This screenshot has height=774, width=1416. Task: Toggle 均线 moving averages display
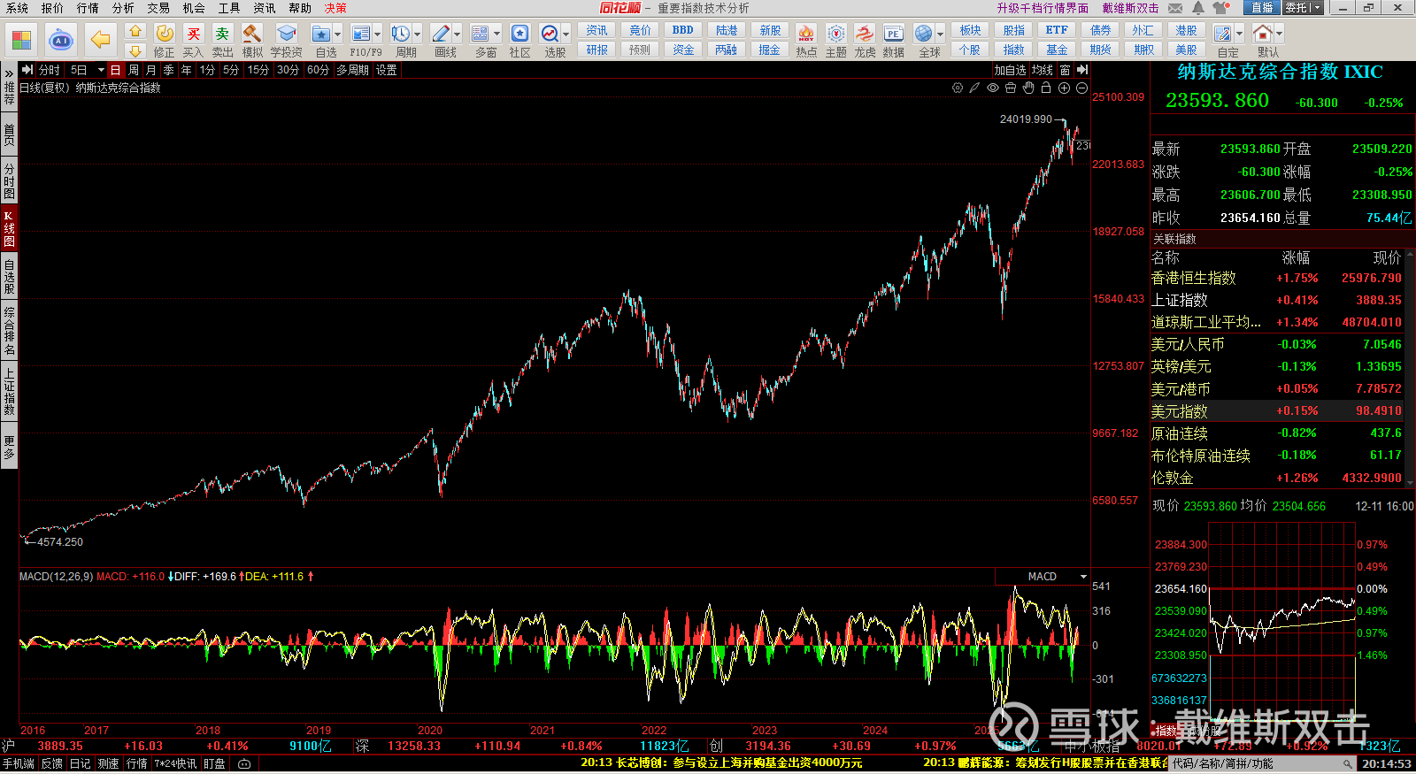(1043, 70)
